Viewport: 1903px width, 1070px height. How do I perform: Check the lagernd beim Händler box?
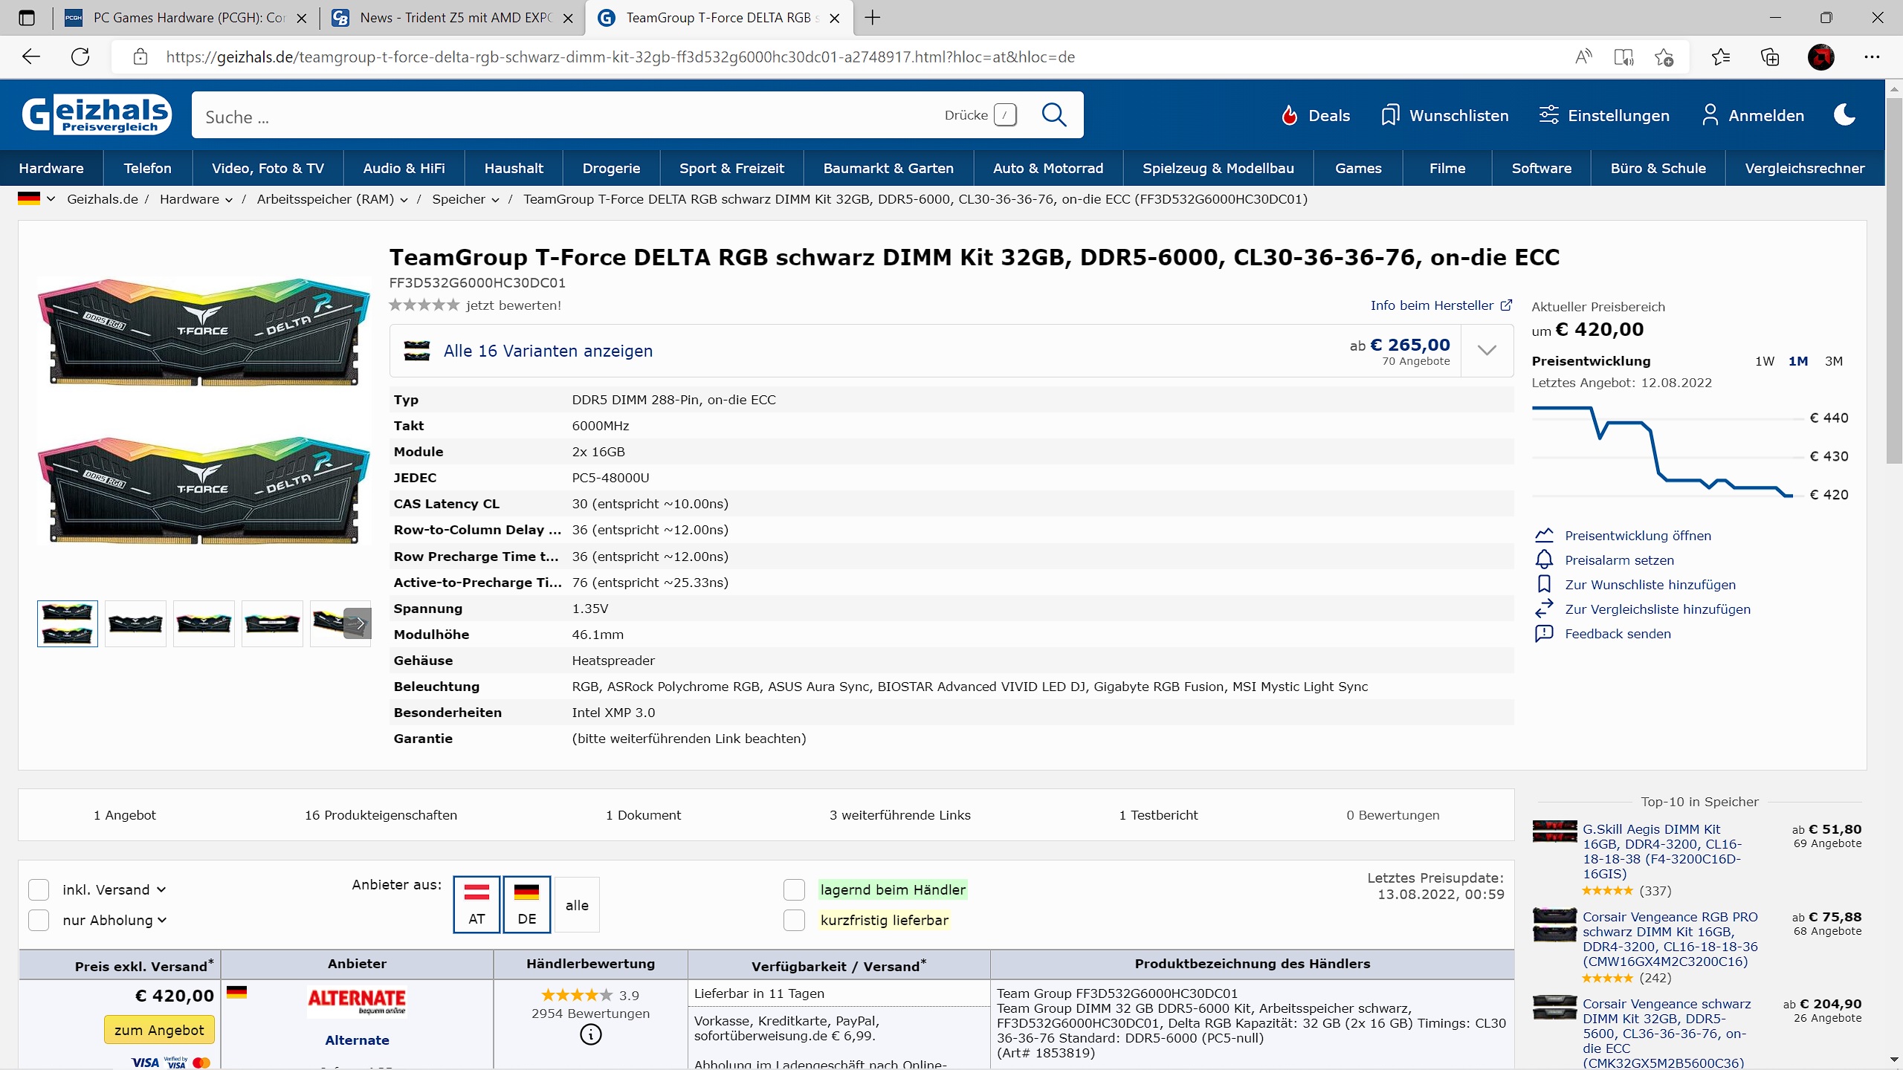click(x=794, y=889)
